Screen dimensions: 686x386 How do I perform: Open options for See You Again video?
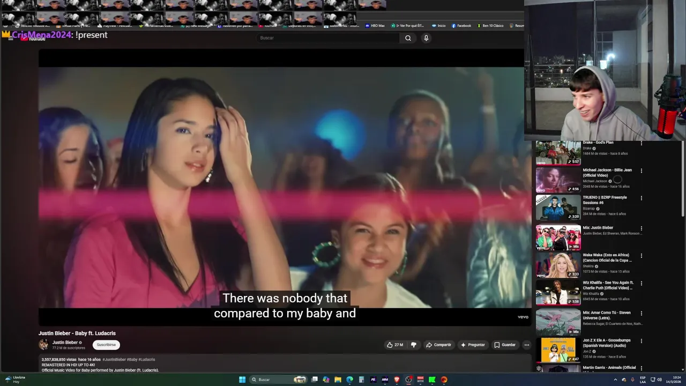tap(641, 283)
